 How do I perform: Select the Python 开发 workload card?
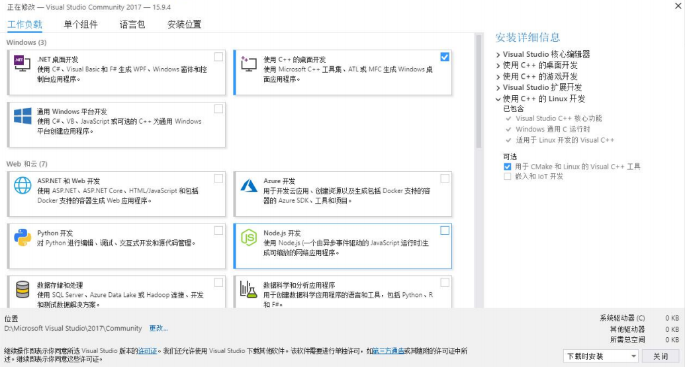116,246
